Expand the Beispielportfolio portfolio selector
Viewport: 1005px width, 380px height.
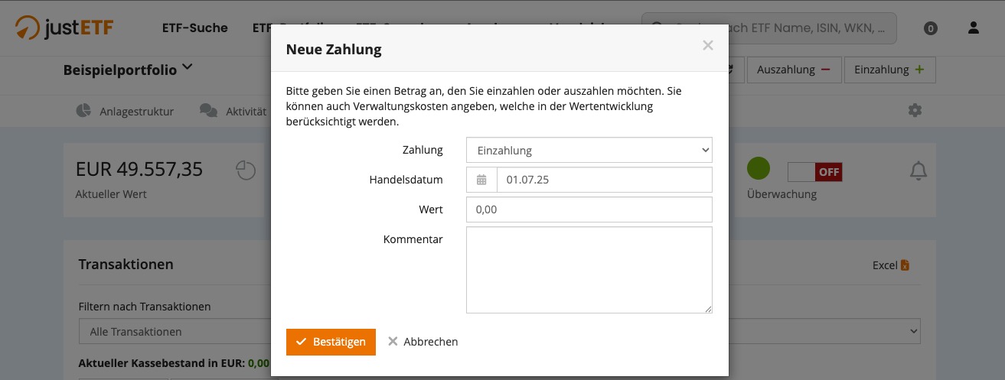point(128,70)
